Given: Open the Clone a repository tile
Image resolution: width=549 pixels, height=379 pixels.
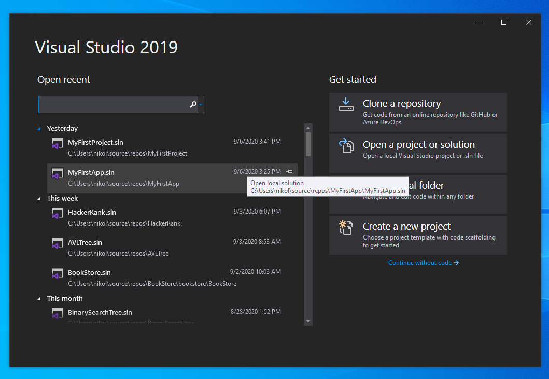Looking at the screenshot, I should [x=418, y=112].
